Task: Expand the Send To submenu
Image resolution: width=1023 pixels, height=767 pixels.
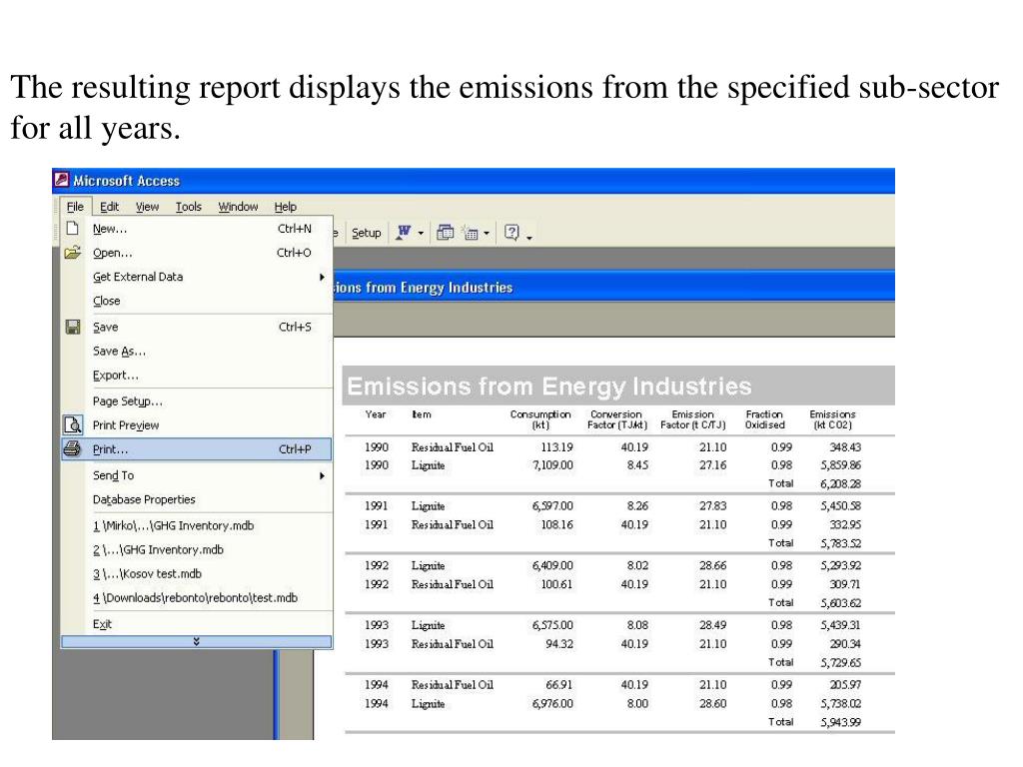Action: coord(322,475)
